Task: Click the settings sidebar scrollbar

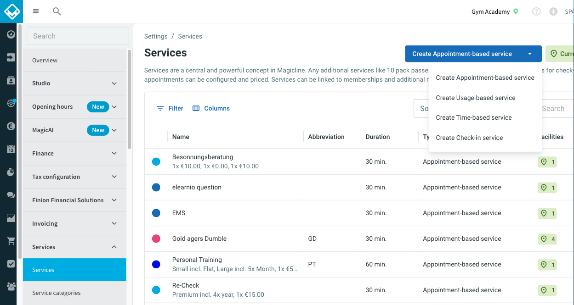Action: pyautogui.click(x=130, y=99)
